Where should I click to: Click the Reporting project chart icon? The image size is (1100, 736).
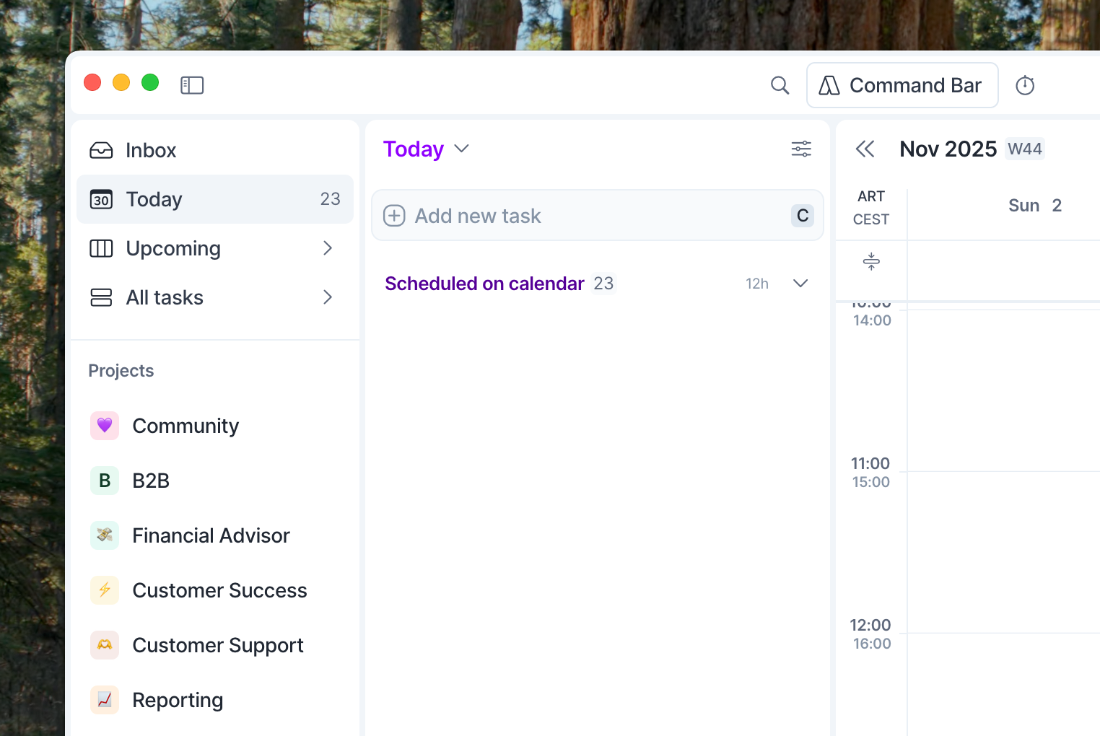point(105,700)
